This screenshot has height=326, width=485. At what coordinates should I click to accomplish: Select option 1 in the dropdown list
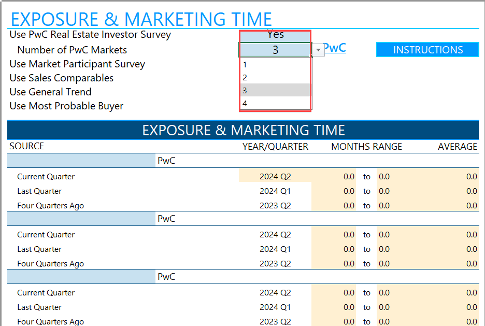pos(276,65)
